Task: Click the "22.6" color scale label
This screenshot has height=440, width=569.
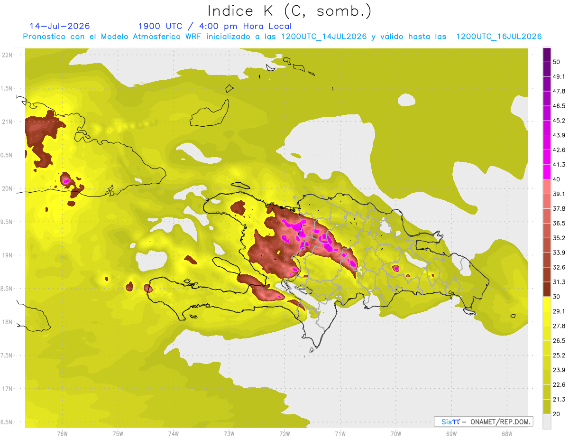Action: tap(559, 384)
